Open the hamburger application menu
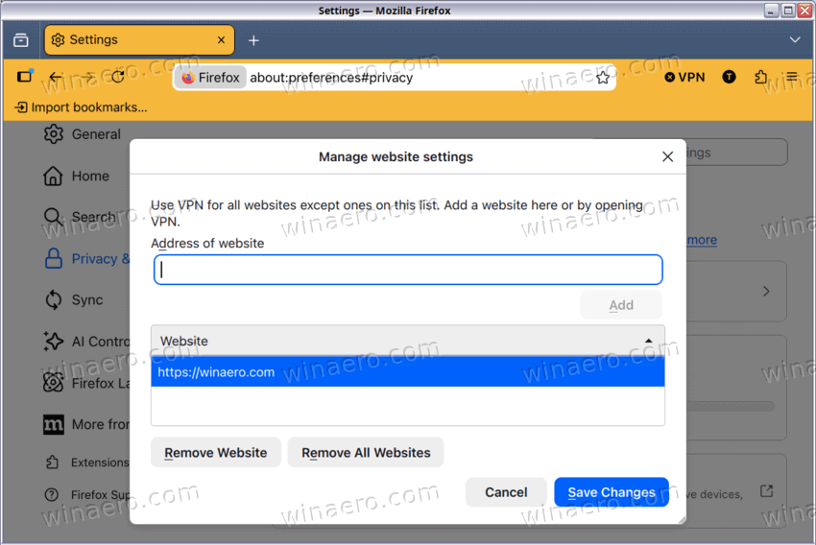This screenshot has width=816, height=545. 792,77
